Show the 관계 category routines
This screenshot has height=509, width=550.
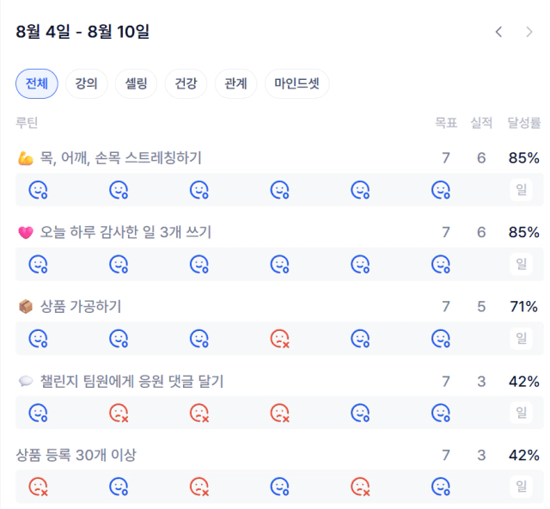pyautogui.click(x=235, y=83)
